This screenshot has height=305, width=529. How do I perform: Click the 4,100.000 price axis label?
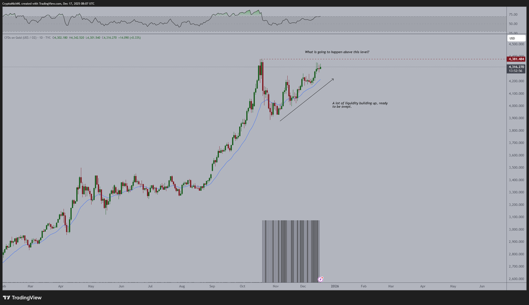[x=516, y=94]
